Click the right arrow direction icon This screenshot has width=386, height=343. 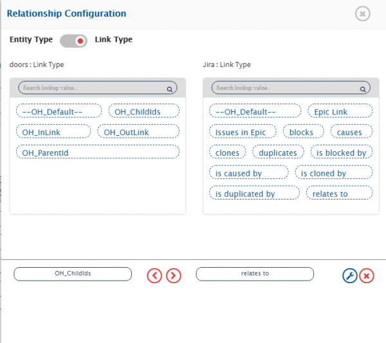coord(174,275)
